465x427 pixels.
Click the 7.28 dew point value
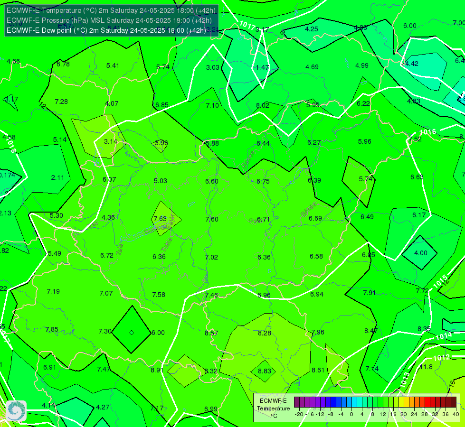tap(61, 102)
